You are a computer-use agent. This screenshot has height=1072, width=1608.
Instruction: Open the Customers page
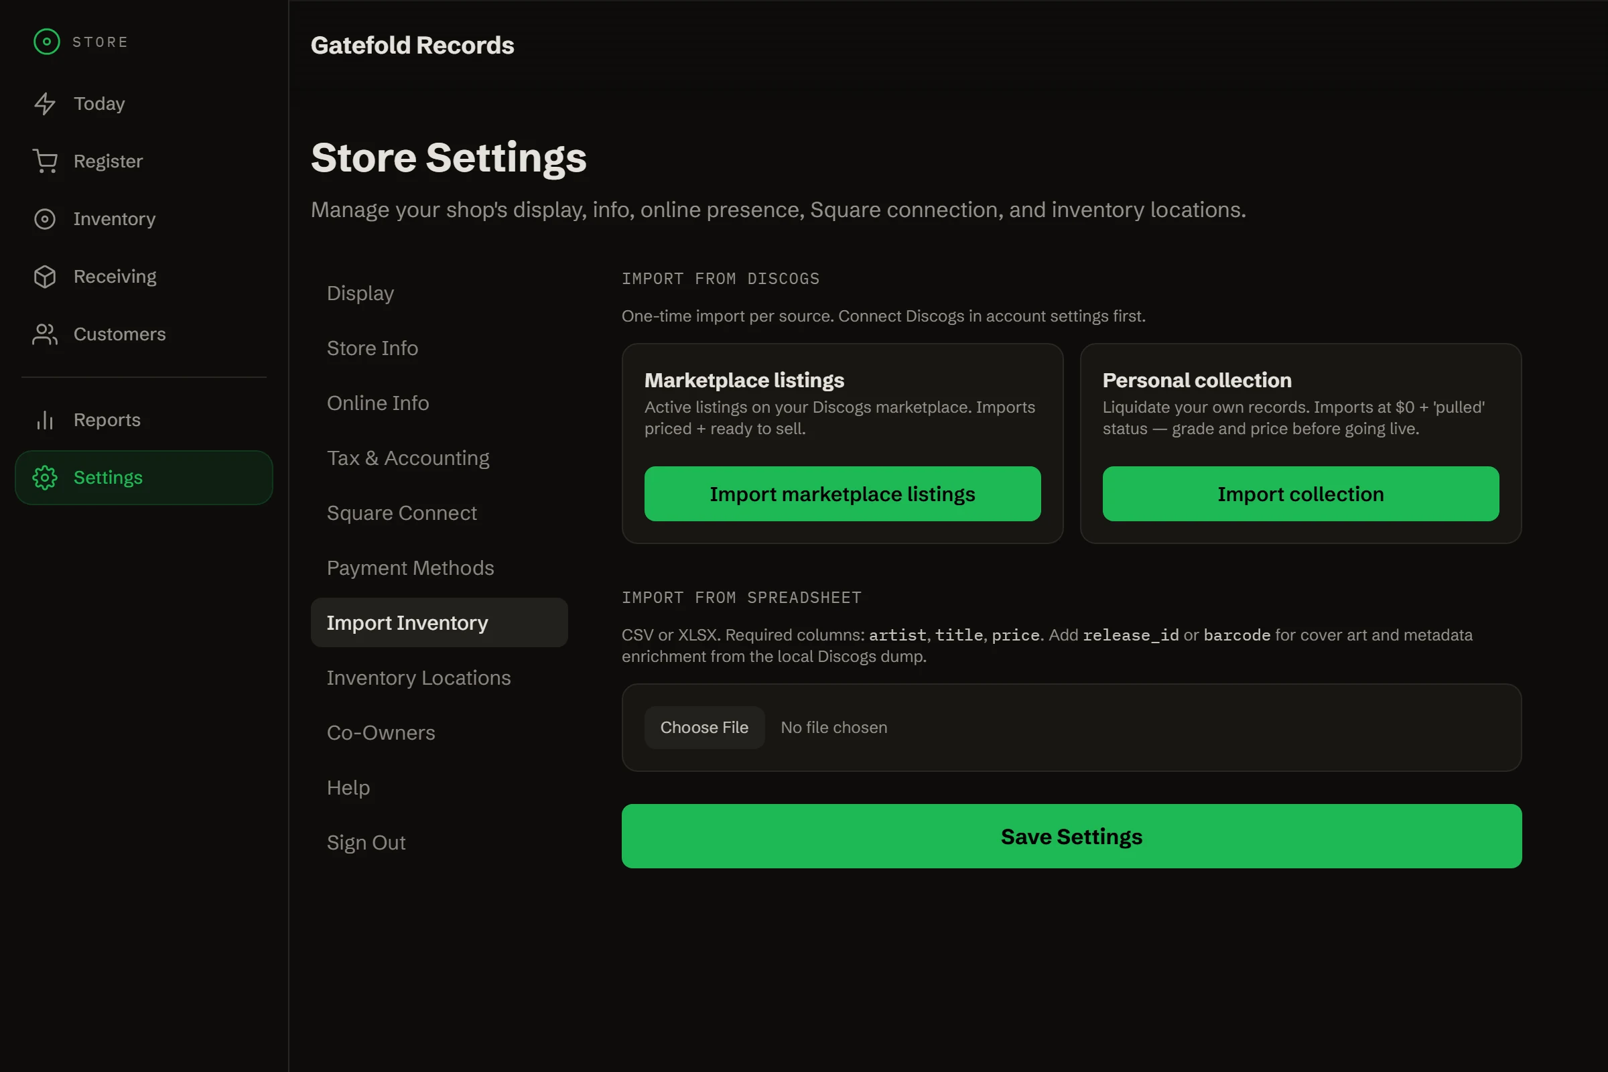[x=143, y=334]
